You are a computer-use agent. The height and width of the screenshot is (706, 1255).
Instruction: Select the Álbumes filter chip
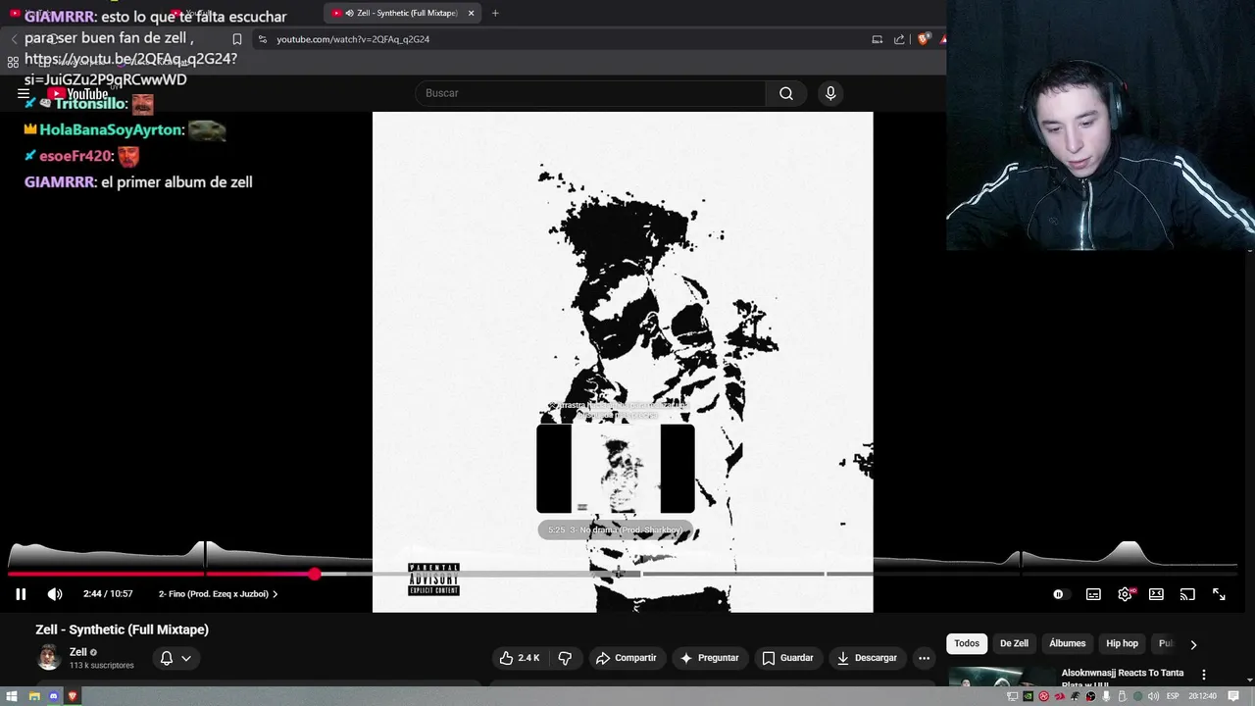click(1067, 643)
